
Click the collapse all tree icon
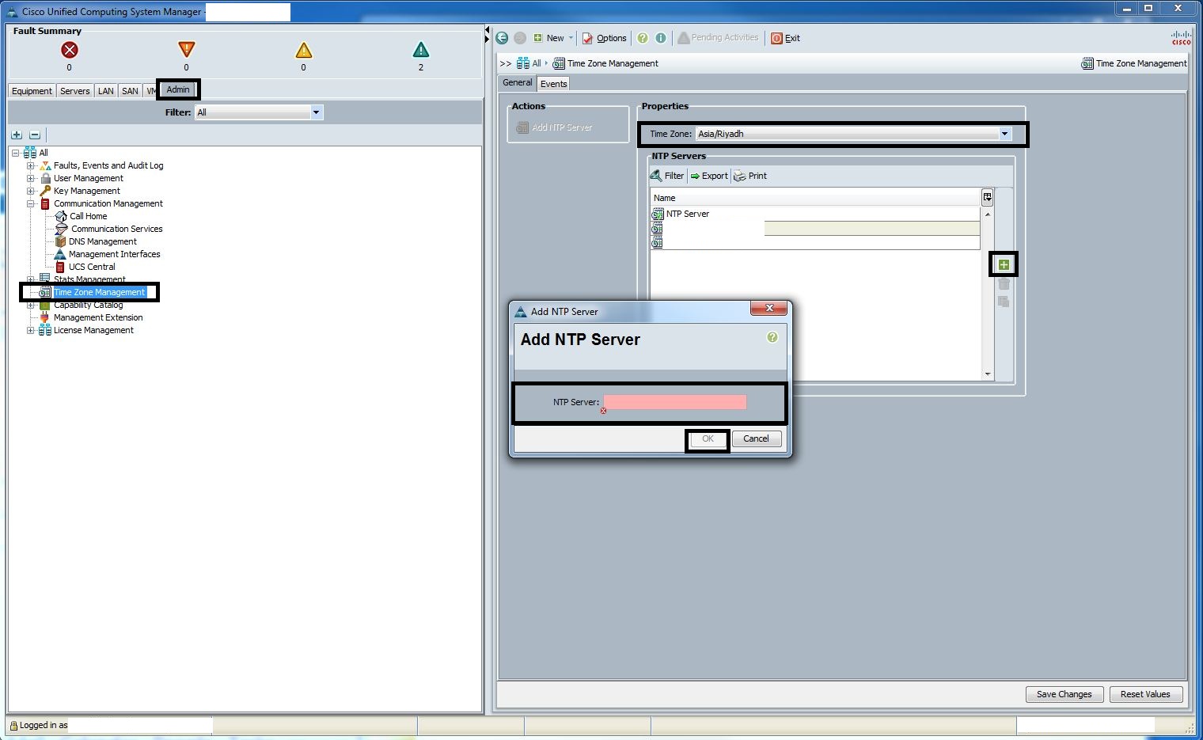click(35, 135)
